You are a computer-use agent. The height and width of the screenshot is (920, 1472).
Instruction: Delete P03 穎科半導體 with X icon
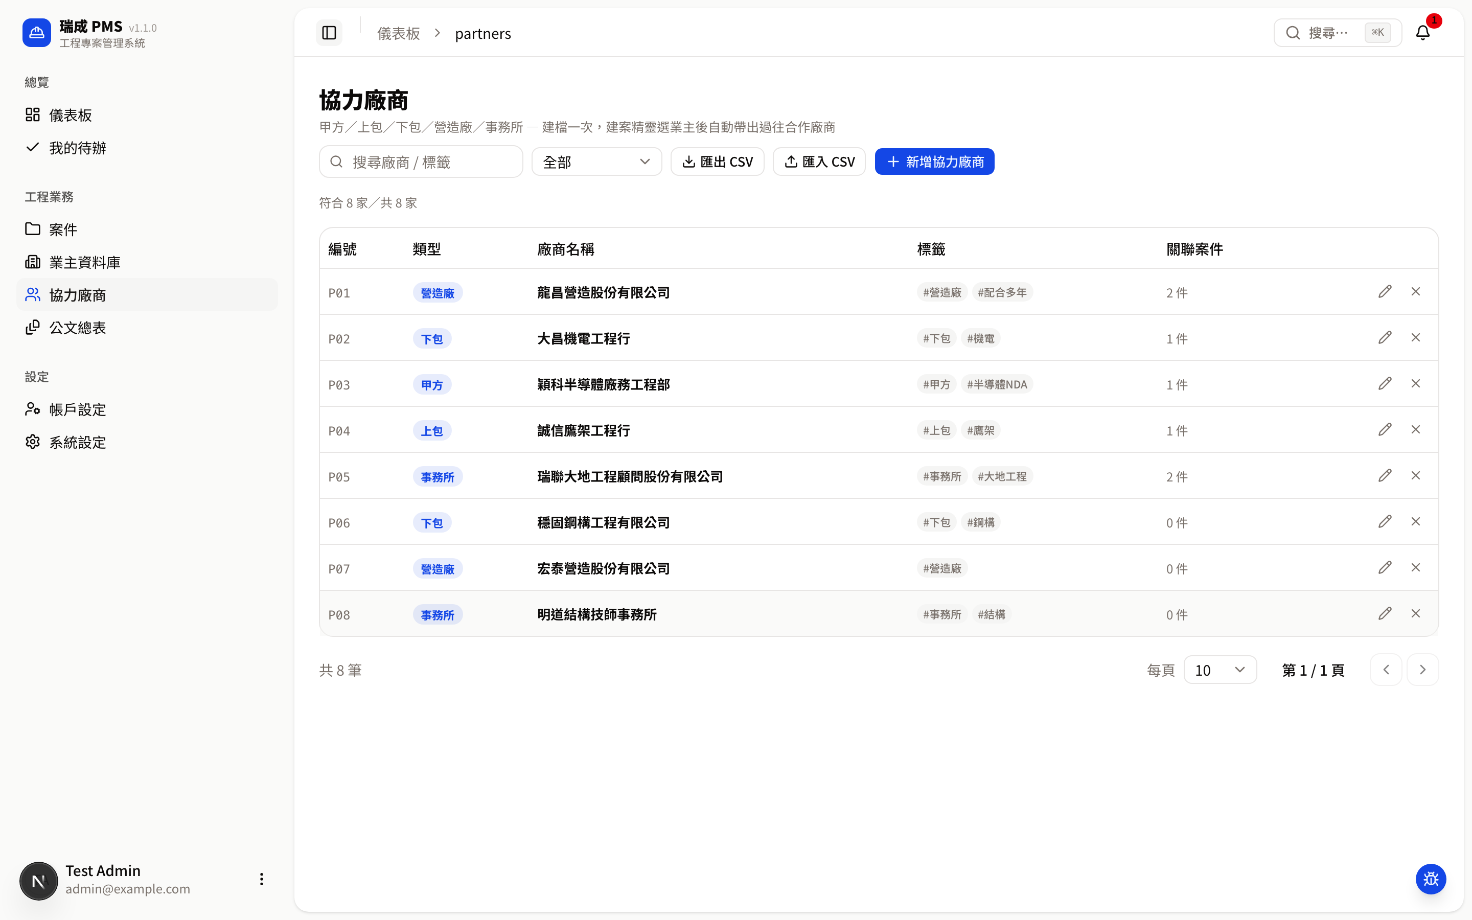pyautogui.click(x=1416, y=384)
